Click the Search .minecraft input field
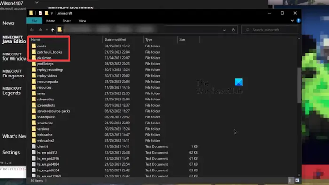This screenshot has height=185, width=329. pos(270,30)
